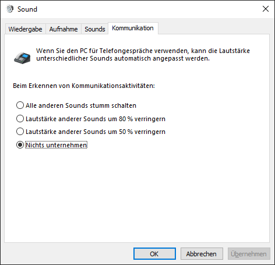This screenshot has width=275, height=265.
Task: Cancel changes with the Abbrechen button
Action: pos(202,254)
